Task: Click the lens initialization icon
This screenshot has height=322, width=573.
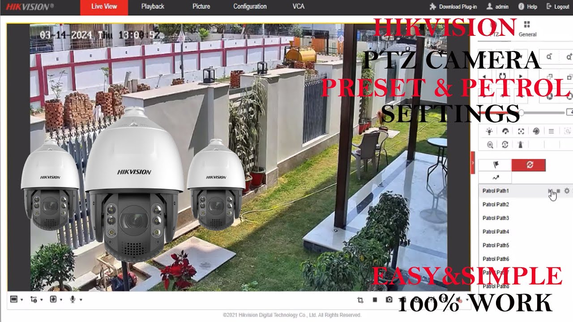Action: [x=536, y=131]
